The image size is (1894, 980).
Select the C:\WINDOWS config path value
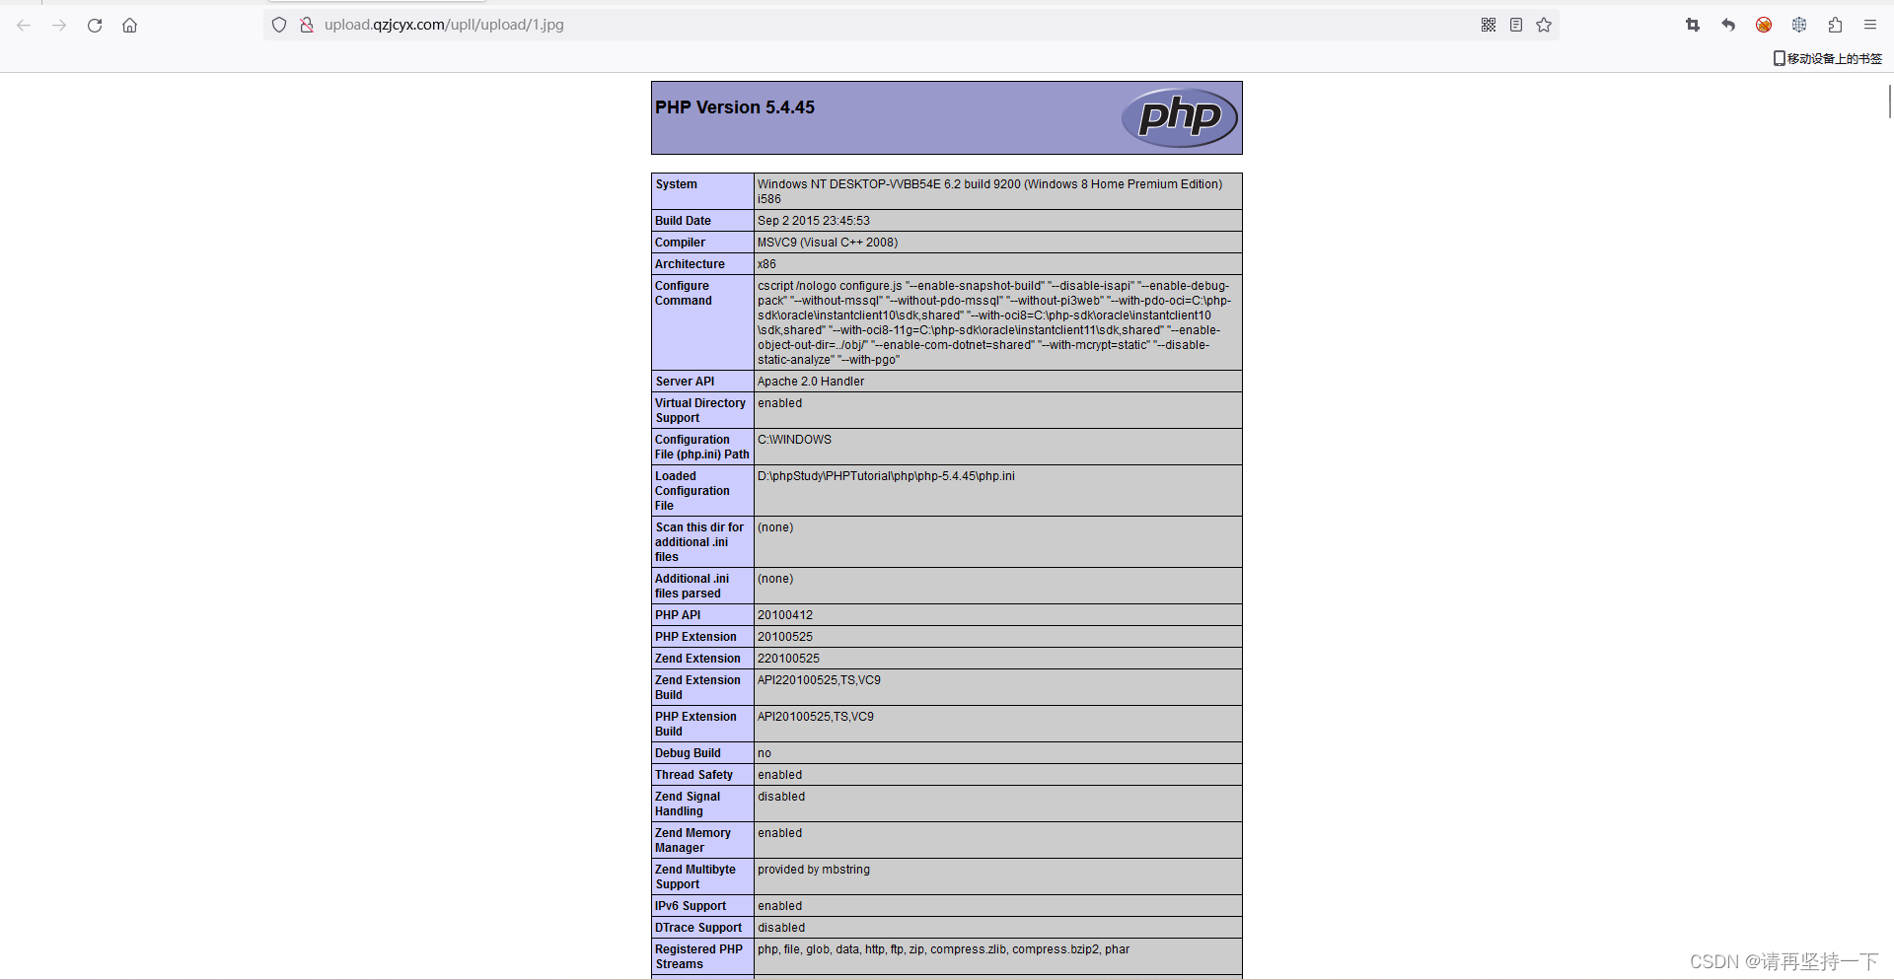point(794,440)
